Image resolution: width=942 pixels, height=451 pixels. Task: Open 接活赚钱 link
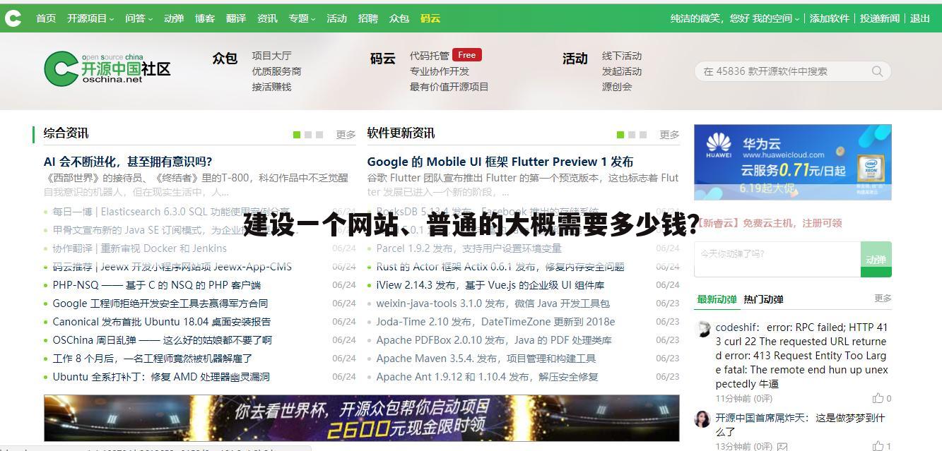272,87
